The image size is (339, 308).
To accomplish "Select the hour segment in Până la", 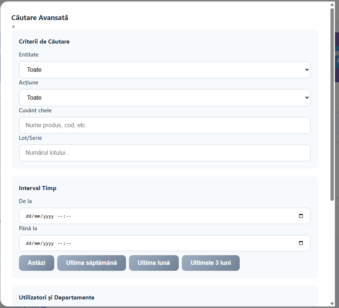I will (x=60, y=243).
